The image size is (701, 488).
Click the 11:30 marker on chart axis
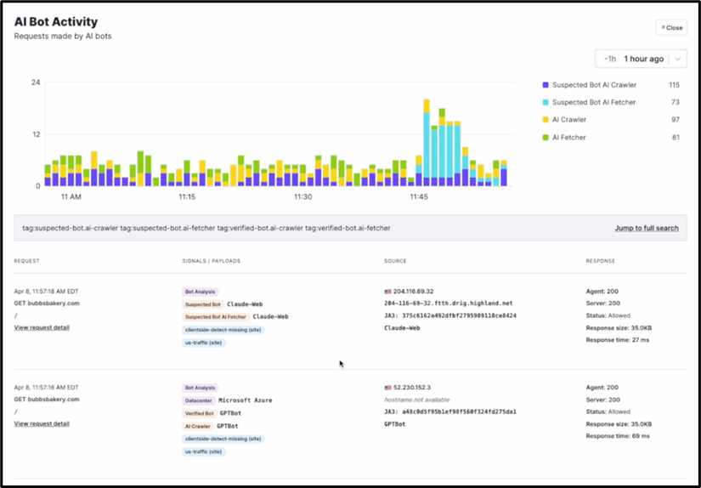pos(302,196)
